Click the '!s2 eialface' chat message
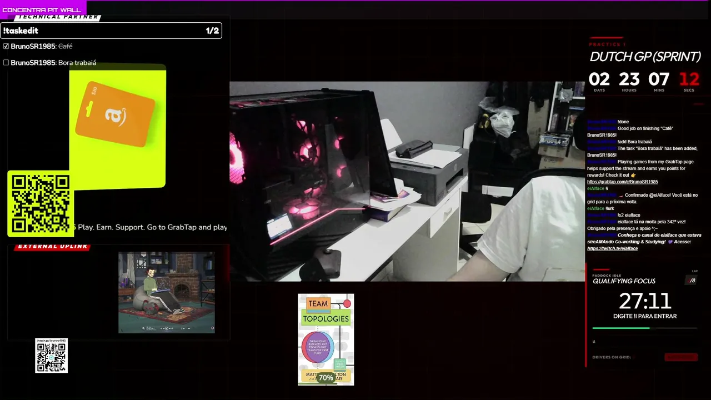Screen dimensions: 711x400 (x=629, y=215)
